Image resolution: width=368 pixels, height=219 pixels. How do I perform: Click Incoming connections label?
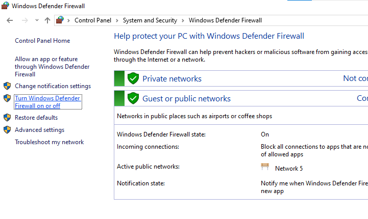coord(148,147)
